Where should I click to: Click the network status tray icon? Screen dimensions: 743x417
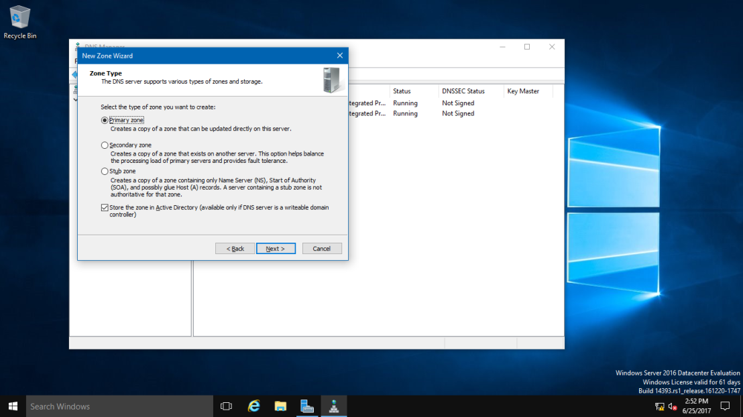(x=660, y=406)
